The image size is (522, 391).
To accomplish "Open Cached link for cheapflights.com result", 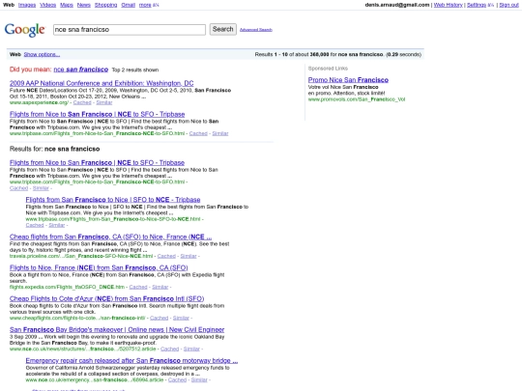I will coord(159,318).
